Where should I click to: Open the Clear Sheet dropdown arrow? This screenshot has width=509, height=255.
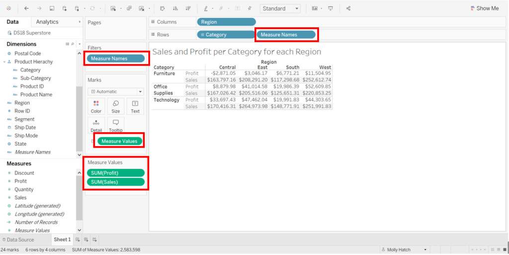pos(149,8)
